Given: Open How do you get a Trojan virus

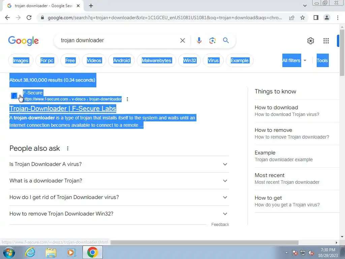Looking at the screenshot, I should 297,201.
